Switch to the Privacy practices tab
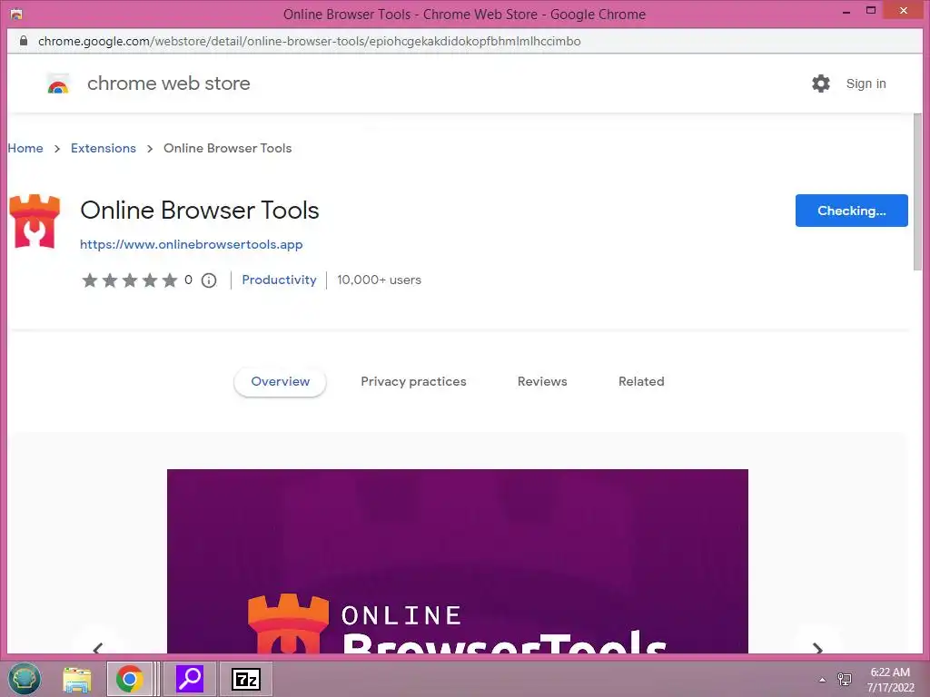This screenshot has height=697, width=930. 413,382
